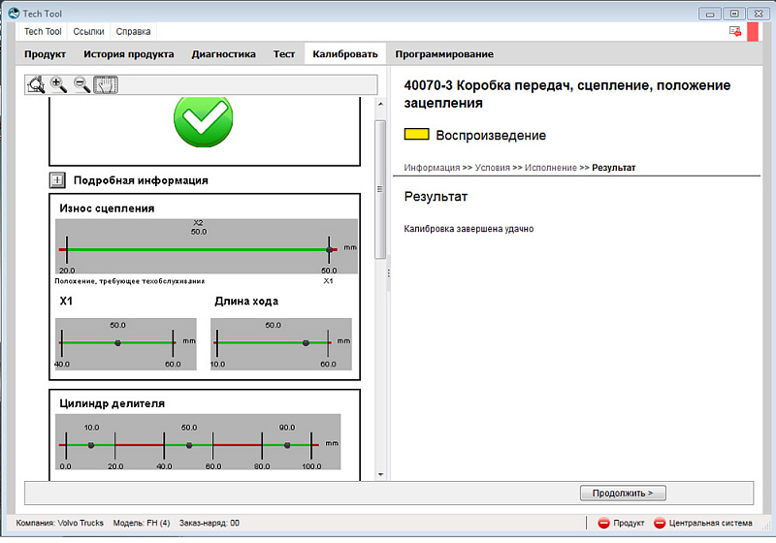Image resolution: width=776 pixels, height=543 pixels.
Task: Click the red indicator block top right
Action: pyautogui.click(x=753, y=32)
